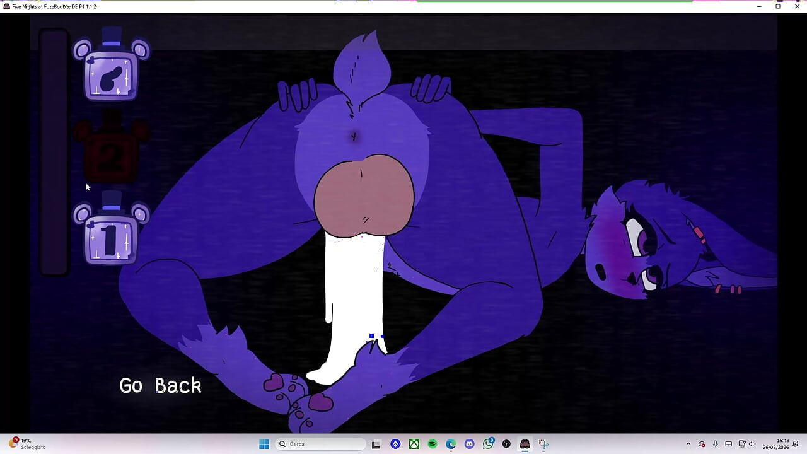
Task: Open the volume control in system tray
Action: point(751,443)
